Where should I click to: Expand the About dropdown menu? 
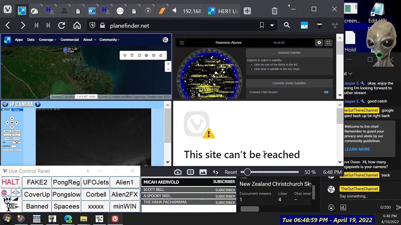point(89,40)
